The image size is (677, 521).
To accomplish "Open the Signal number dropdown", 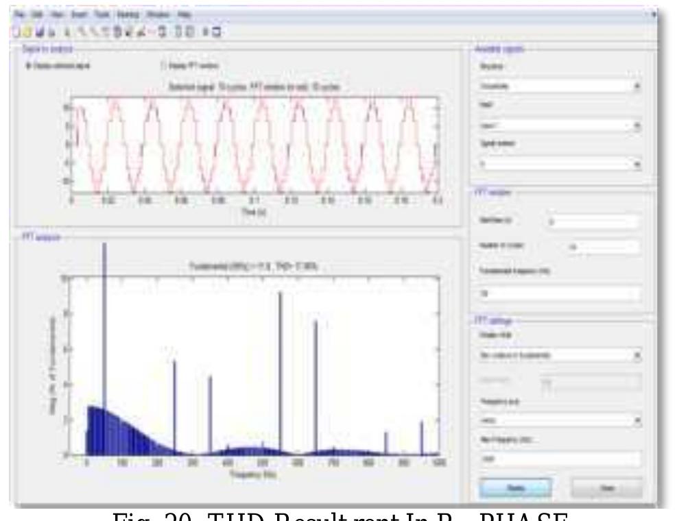I will (560, 164).
